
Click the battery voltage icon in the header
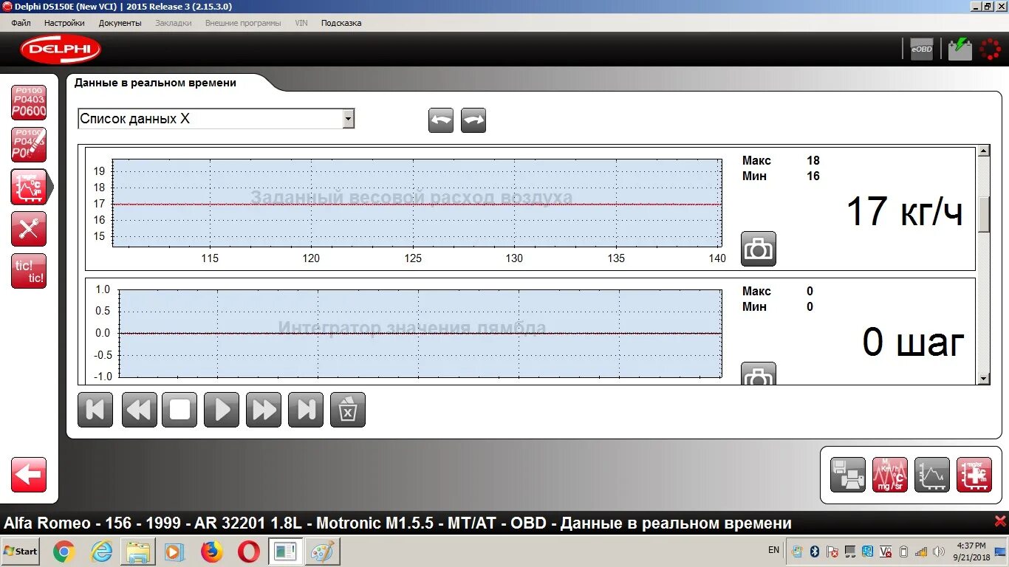pyautogui.click(x=960, y=49)
